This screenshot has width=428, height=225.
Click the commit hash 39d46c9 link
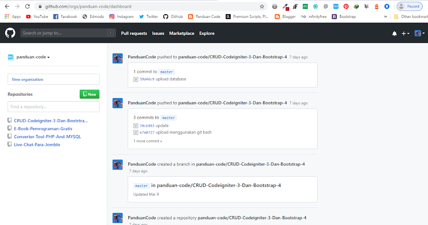coord(147,79)
